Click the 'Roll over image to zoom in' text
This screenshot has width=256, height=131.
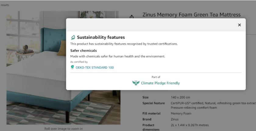(x=63, y=129)
